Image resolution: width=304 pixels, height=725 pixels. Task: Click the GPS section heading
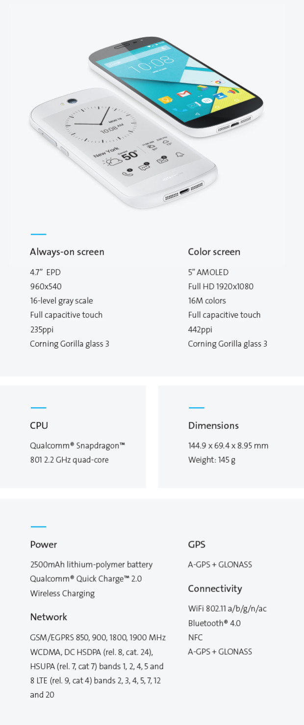pyautogui.click(x=197, y=545)
